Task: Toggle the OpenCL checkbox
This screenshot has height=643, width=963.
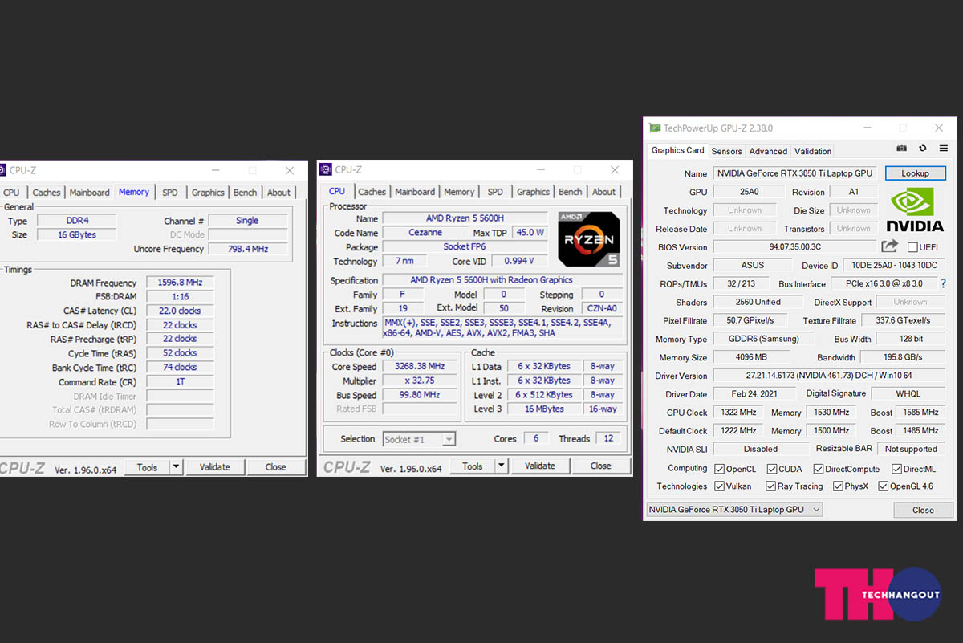Action: (x=719, y=469)
